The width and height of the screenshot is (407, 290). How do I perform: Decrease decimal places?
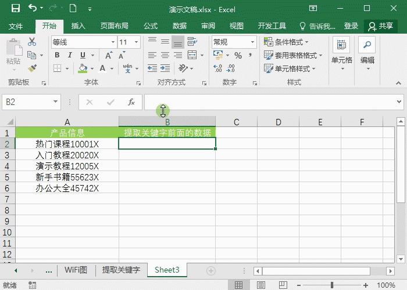[x=230, y=68]
